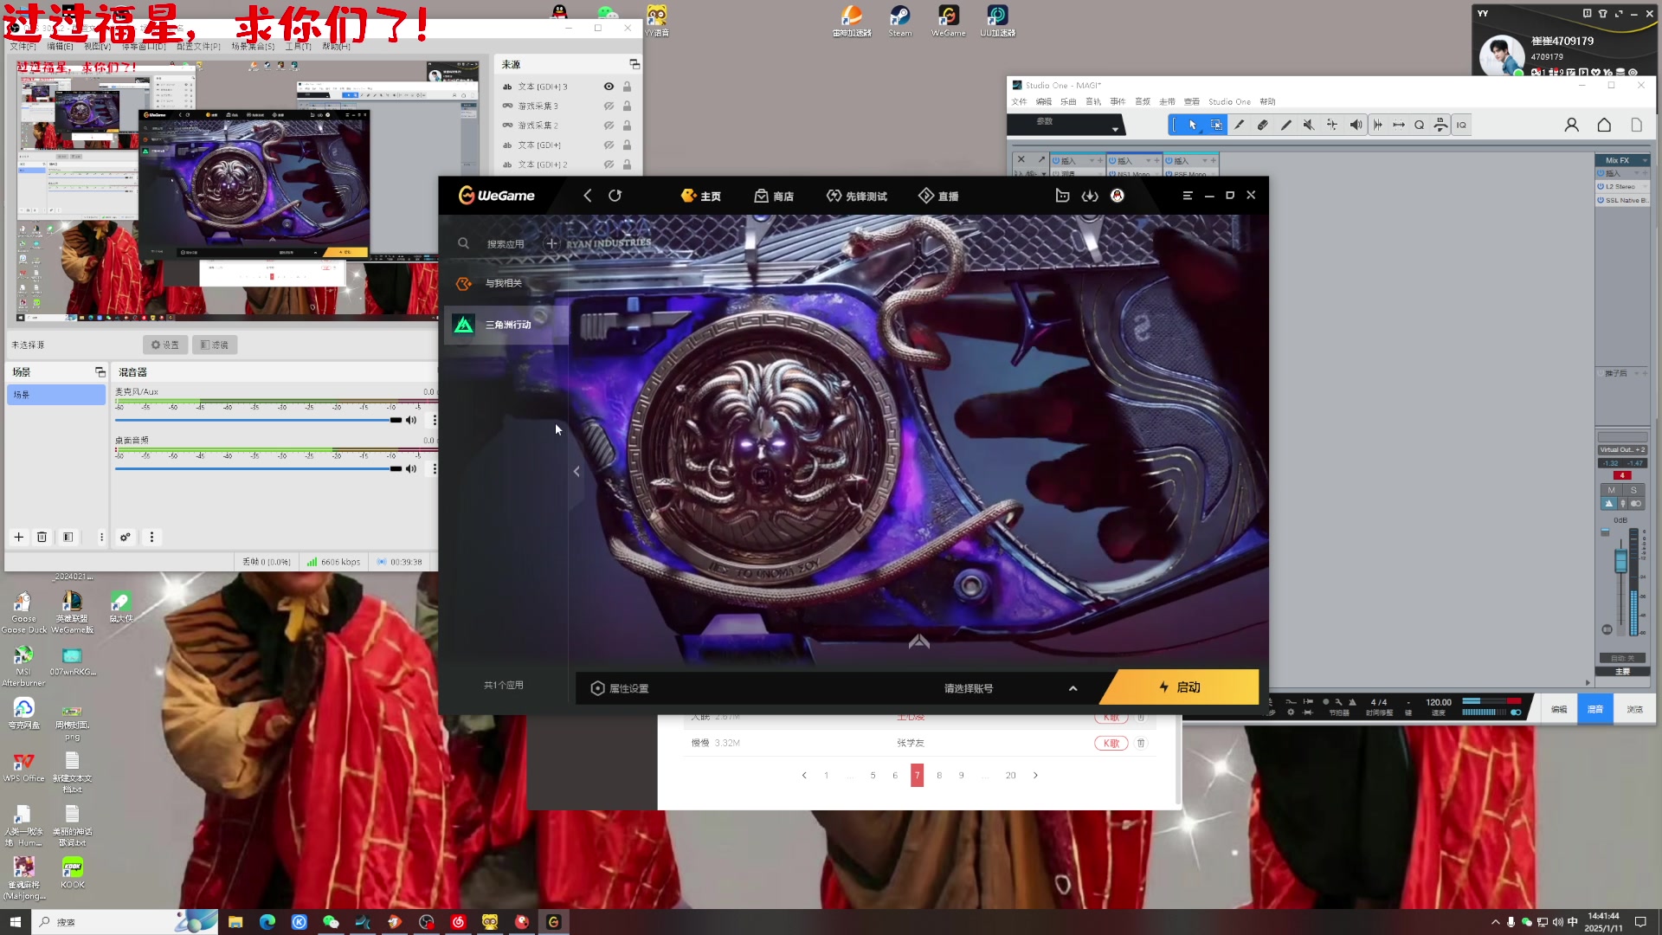This screenshot has width=1662, height=935.
Task: Add an app with WeGame plus button
Action: pos(551,243)
